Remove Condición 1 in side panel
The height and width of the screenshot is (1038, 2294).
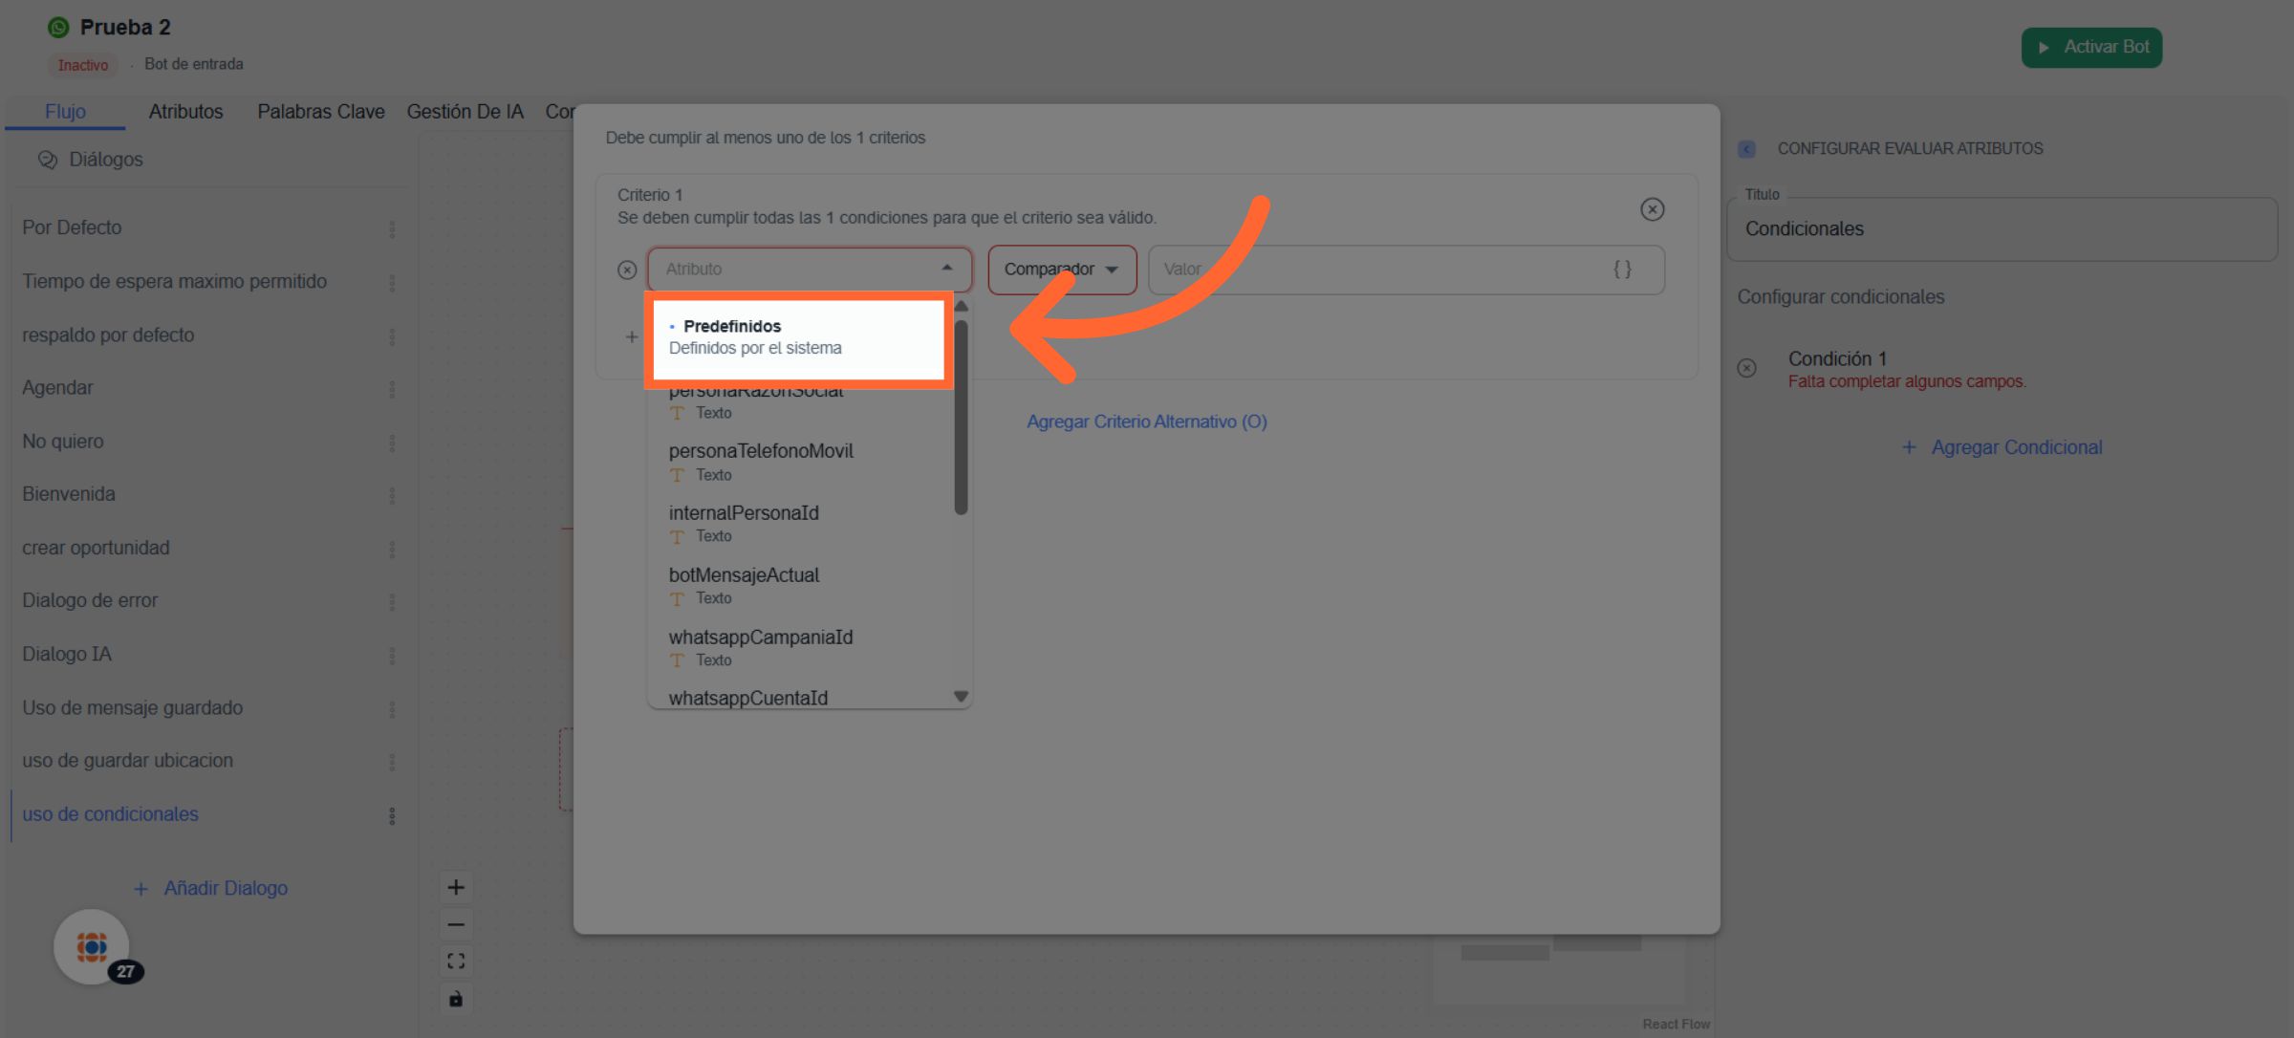tap(1746, 368)
